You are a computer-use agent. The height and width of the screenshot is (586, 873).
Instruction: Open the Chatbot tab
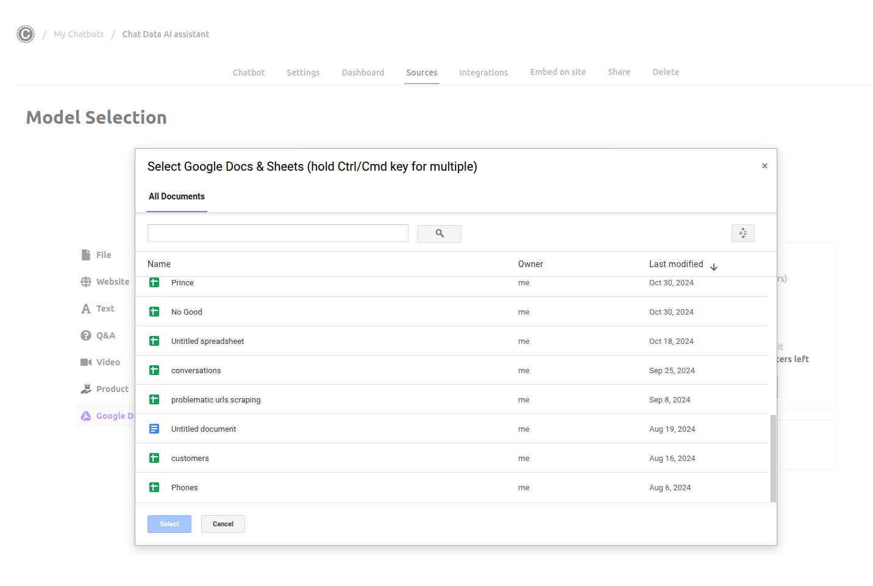coord(249,72)
